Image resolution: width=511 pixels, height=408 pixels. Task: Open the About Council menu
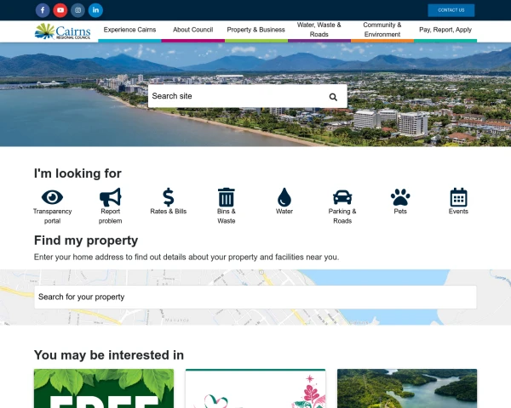[193, 30]
